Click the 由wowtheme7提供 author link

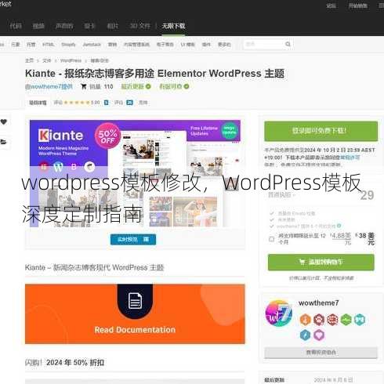(x=49, y=86)
